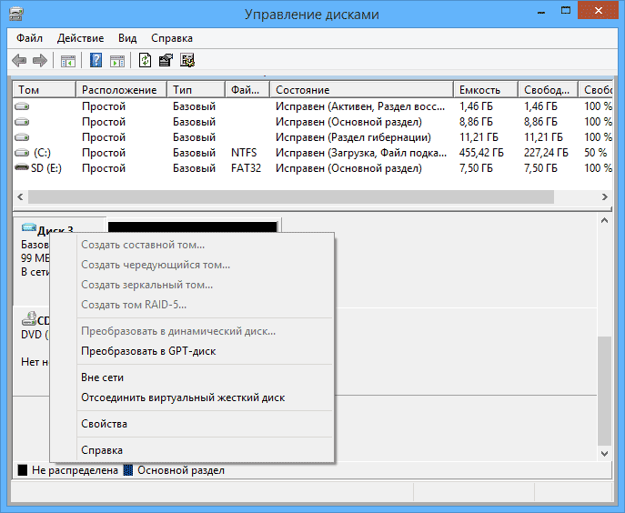Sort by the Свобод... column header
This screenshot has width=625, height=513.
[548, 90]
